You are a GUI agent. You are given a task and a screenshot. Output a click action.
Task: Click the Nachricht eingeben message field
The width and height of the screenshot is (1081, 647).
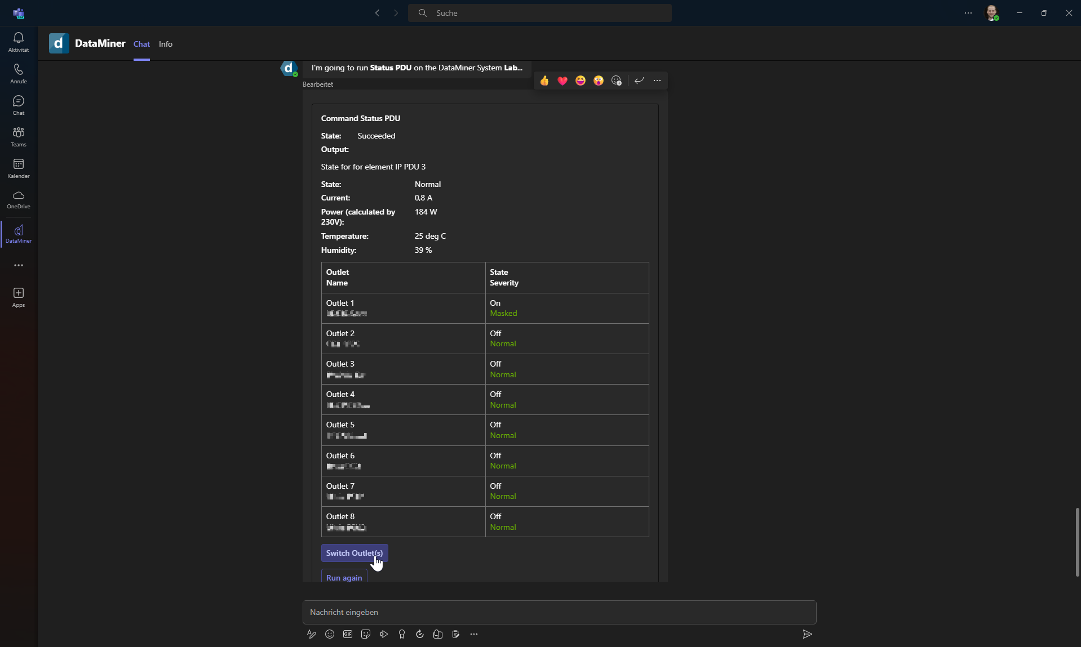click(559, 612)
